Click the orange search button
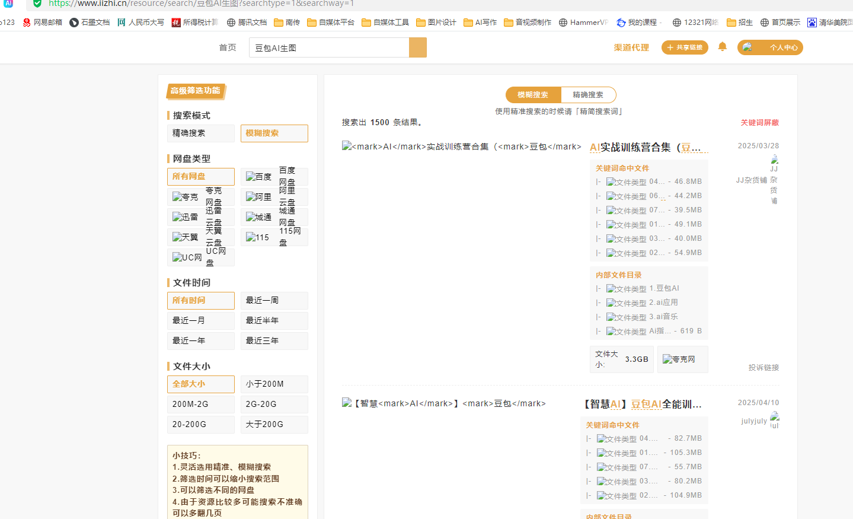 coord(417,47)
